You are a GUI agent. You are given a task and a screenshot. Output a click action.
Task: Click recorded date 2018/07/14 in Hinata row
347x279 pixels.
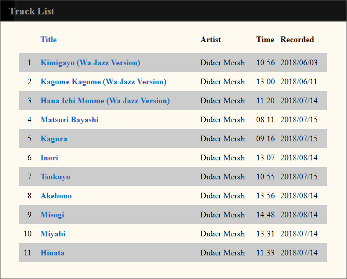point(299,253)
